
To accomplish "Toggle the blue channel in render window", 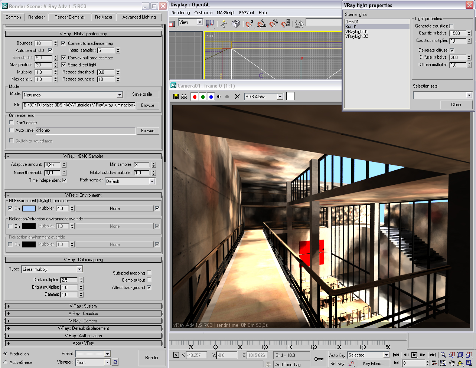I will tap(211, 97).
